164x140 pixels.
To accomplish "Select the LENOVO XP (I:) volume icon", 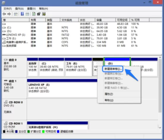I will pos(4,35).
